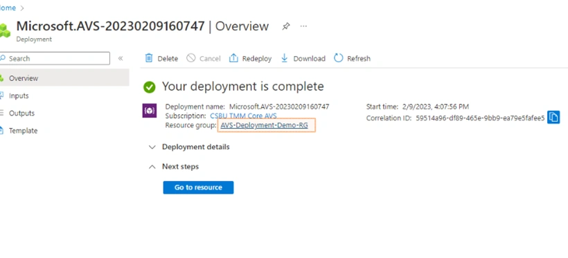Click the Redeploy upload icon
The width and height of the screenshot is (568, 258).
point(233,58)
